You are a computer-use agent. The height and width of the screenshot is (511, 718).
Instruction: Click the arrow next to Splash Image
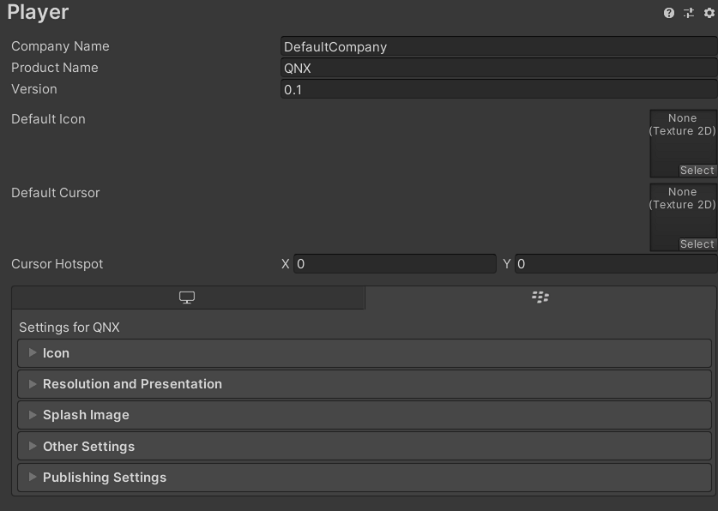[x=33, y=415]
